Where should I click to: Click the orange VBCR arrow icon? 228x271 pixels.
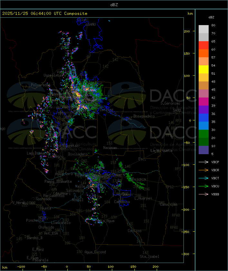(203, 170)
